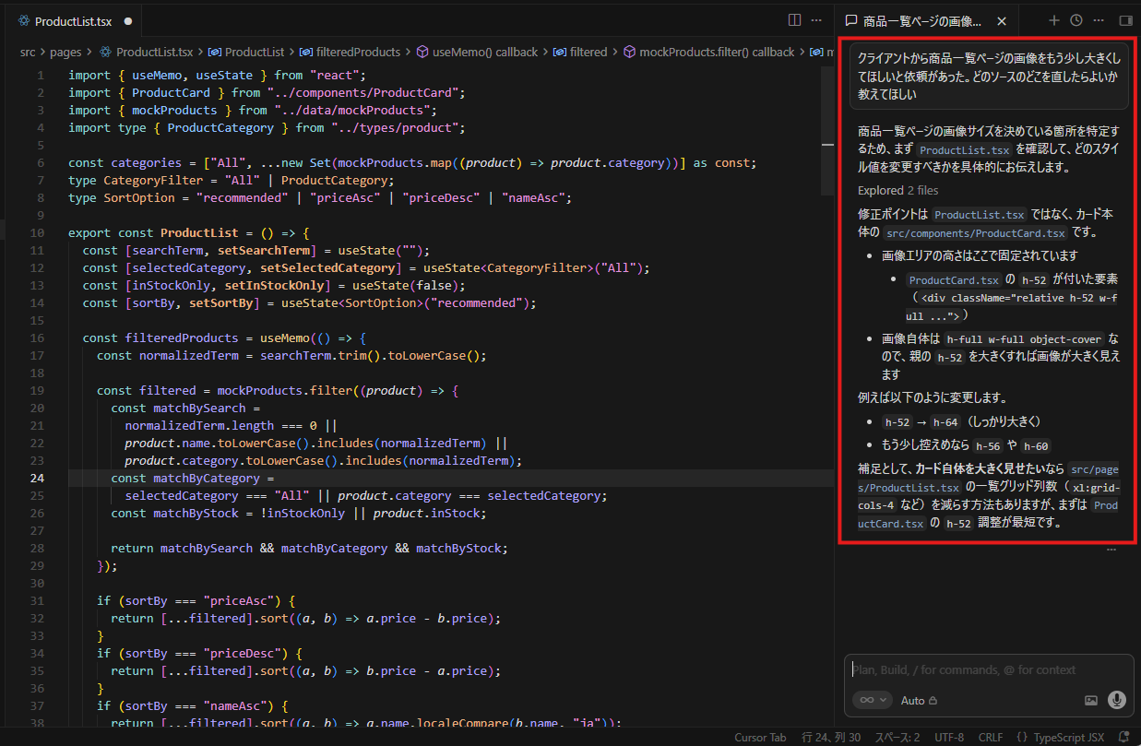The height and width of the screenshot is (746, 1141).
Task: Toggle the chat side panel layout icon
Action: [x=1125, y=20]
